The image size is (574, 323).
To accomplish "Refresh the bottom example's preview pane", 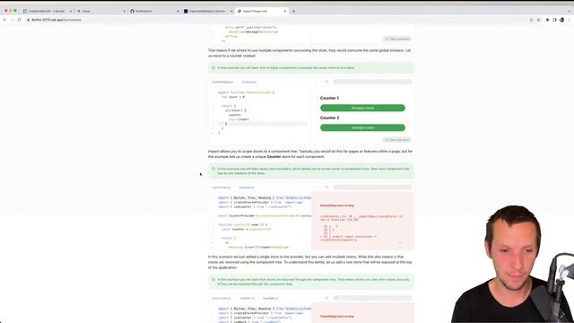I will pos(326,298).
